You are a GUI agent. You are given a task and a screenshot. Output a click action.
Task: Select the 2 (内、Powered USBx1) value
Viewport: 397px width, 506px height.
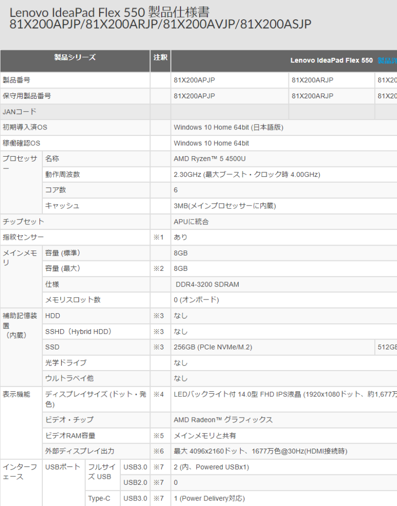pyautogui.click(x=211, y=467)
